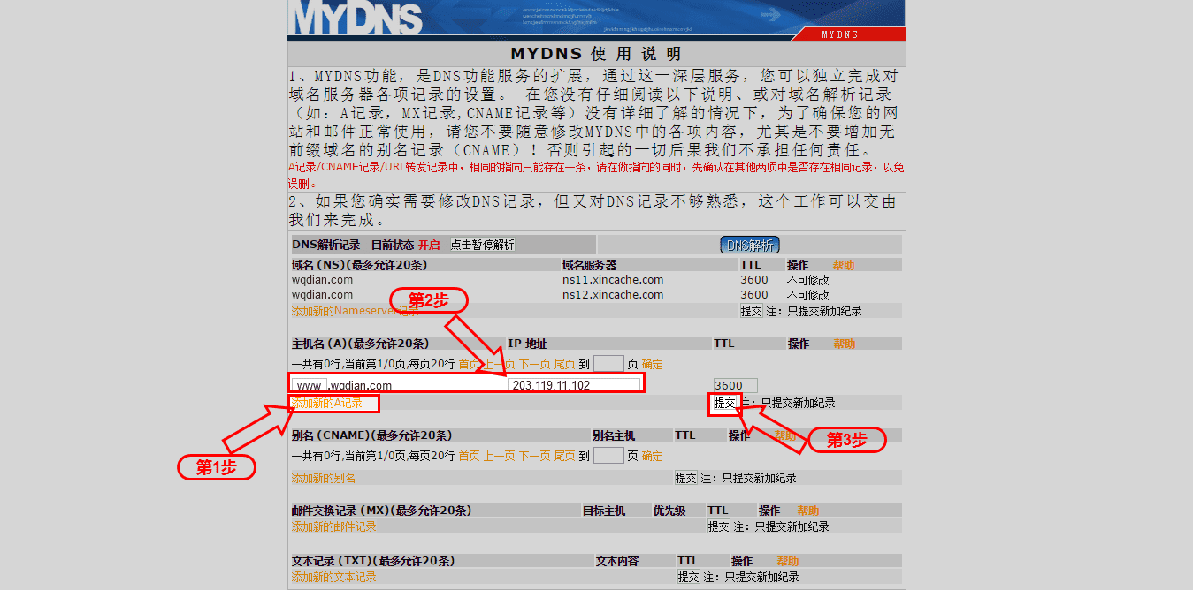The height and width of the screenshot is (590, 1193).
Task: Open 帮助 link in the 邮件交换记录(MX) header
Action: (x=808, y=511)
